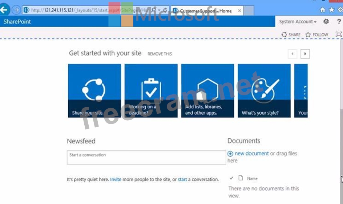Open the Working on a deadline tile
This screenshot has height=204, width=343.
tap(151, 91)
